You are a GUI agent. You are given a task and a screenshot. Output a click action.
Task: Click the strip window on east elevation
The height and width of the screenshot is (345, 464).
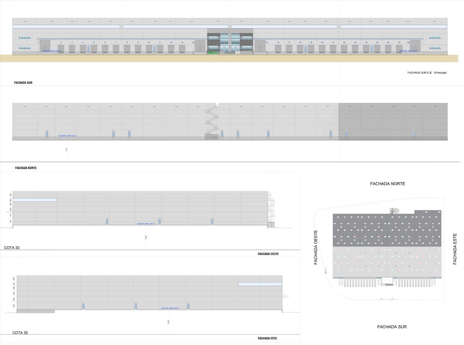point(260,284)
